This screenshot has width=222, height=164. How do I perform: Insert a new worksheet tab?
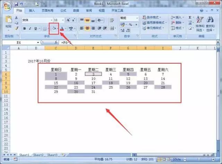point(63,155)
